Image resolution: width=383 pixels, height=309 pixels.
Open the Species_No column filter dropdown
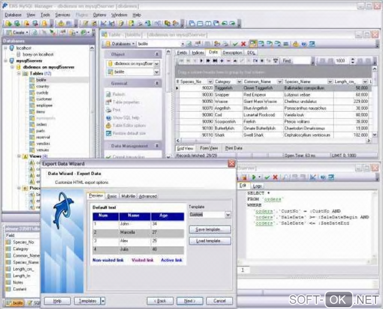tap(210, 81)
